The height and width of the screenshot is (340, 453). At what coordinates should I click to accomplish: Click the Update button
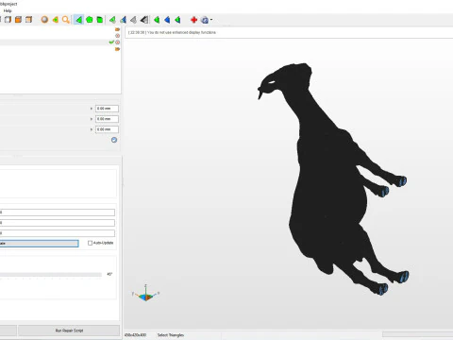click(39, 244)
